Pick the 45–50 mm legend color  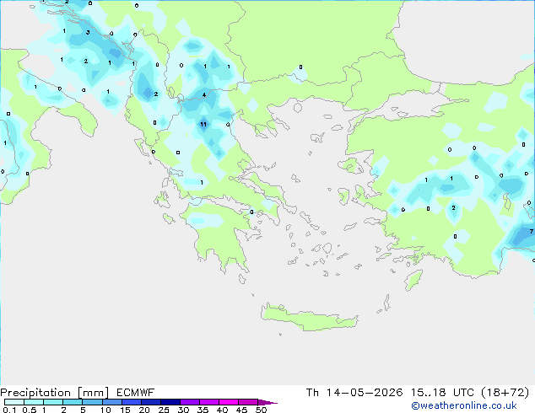[248, 402]
